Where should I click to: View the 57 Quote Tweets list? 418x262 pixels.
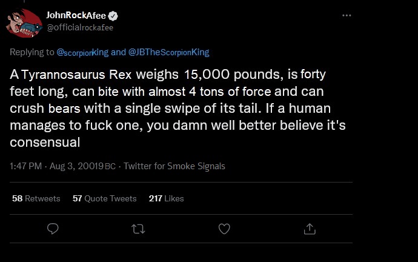coord(104,198)
